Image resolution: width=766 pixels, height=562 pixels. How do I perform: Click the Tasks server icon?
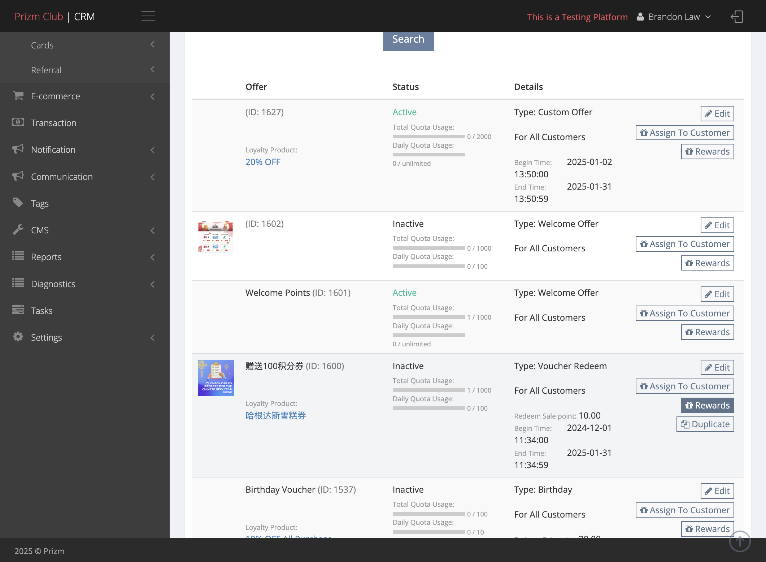pos(18,310)
